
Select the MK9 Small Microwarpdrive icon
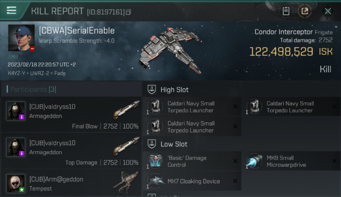254,161
